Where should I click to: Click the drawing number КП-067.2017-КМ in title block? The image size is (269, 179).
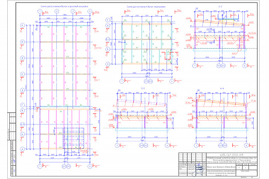[x=222, y=156]
